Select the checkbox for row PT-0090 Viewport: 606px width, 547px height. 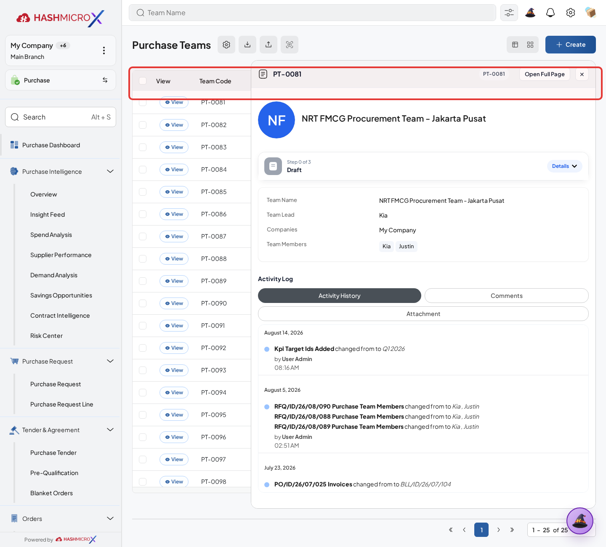pos(143,303)
